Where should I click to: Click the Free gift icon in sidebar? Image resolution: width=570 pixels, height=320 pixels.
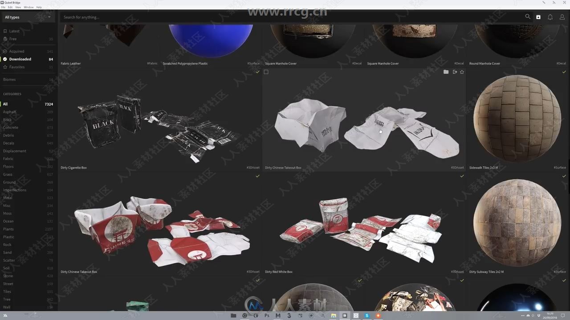pos(5,39)
